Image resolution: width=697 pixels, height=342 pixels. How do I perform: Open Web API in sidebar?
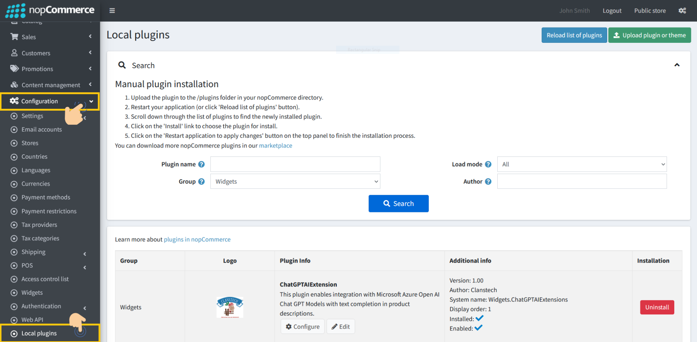coord(32,320)
